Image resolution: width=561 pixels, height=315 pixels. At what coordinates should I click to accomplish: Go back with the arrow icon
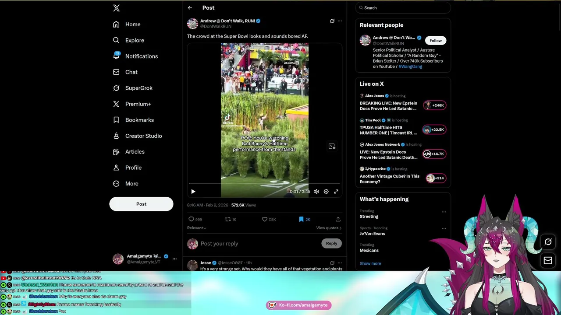click(190, 8)
